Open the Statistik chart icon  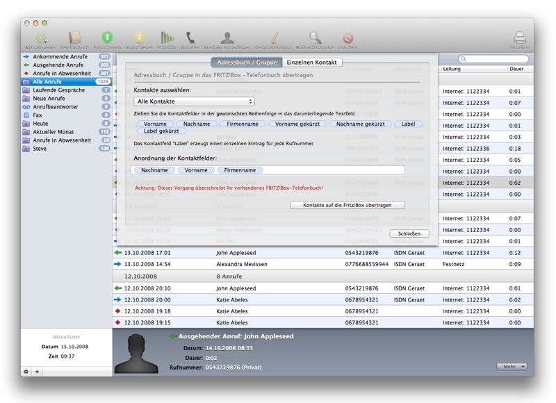pos(167,38)
